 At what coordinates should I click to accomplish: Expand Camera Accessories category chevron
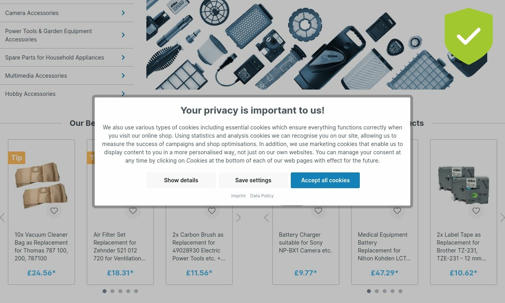(123, 13)
